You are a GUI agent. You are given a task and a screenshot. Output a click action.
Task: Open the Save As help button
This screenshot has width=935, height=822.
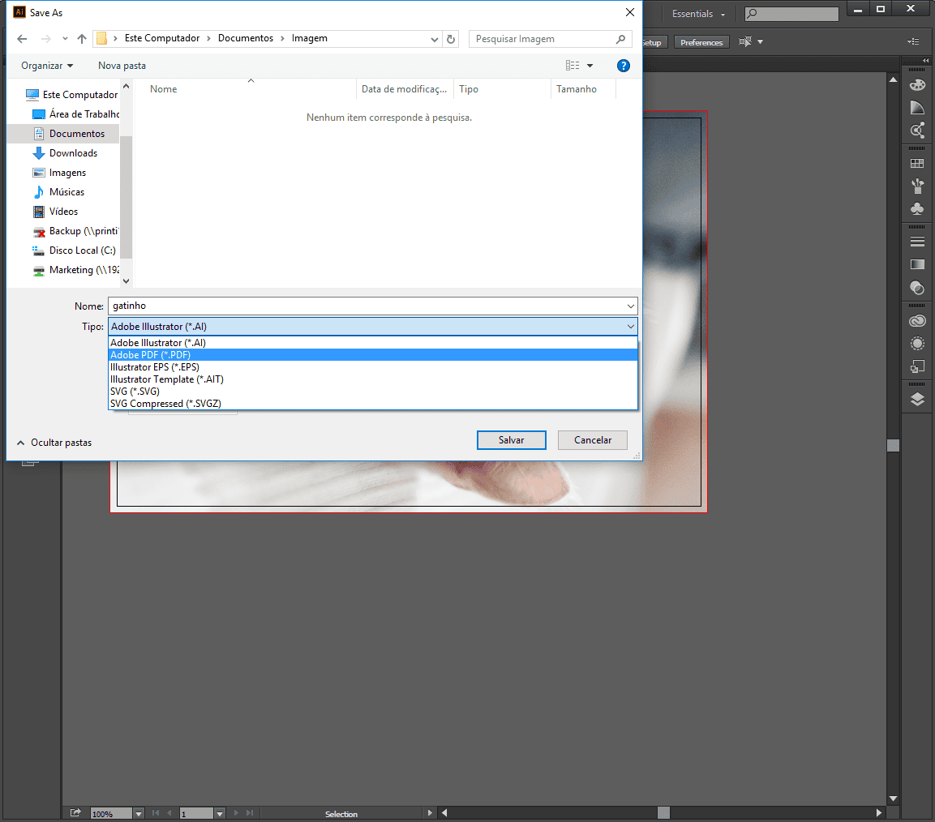tap(623, 66)
